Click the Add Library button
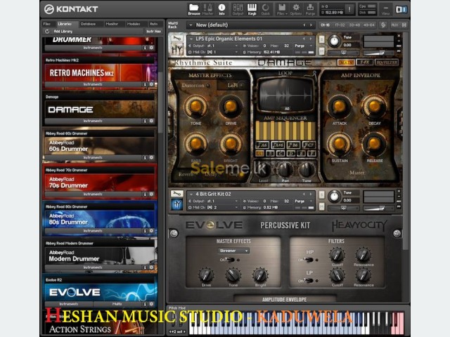 pyautogui.click(x=63, y=31)
